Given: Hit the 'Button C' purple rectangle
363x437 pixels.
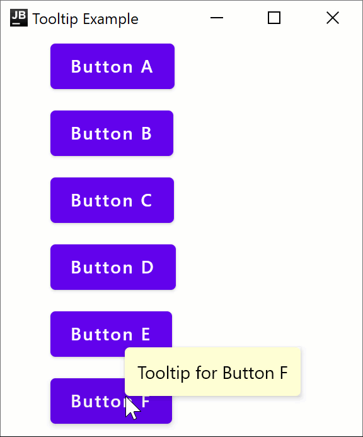Looking at the screenshot, I should (x=112, y=200).
